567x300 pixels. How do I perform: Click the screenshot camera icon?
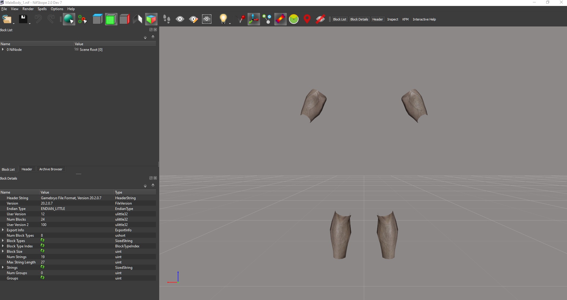[207, 19]
